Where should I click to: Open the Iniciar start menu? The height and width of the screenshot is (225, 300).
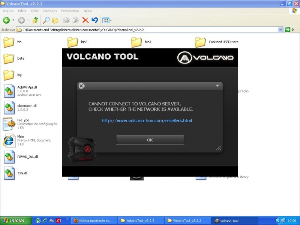click(16, 220)
